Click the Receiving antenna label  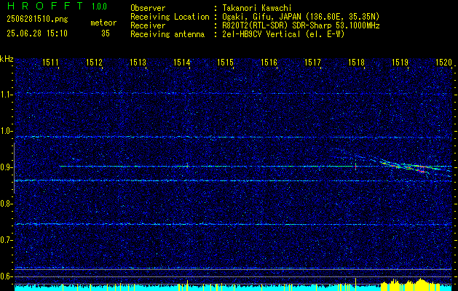(x=167, y=34)
